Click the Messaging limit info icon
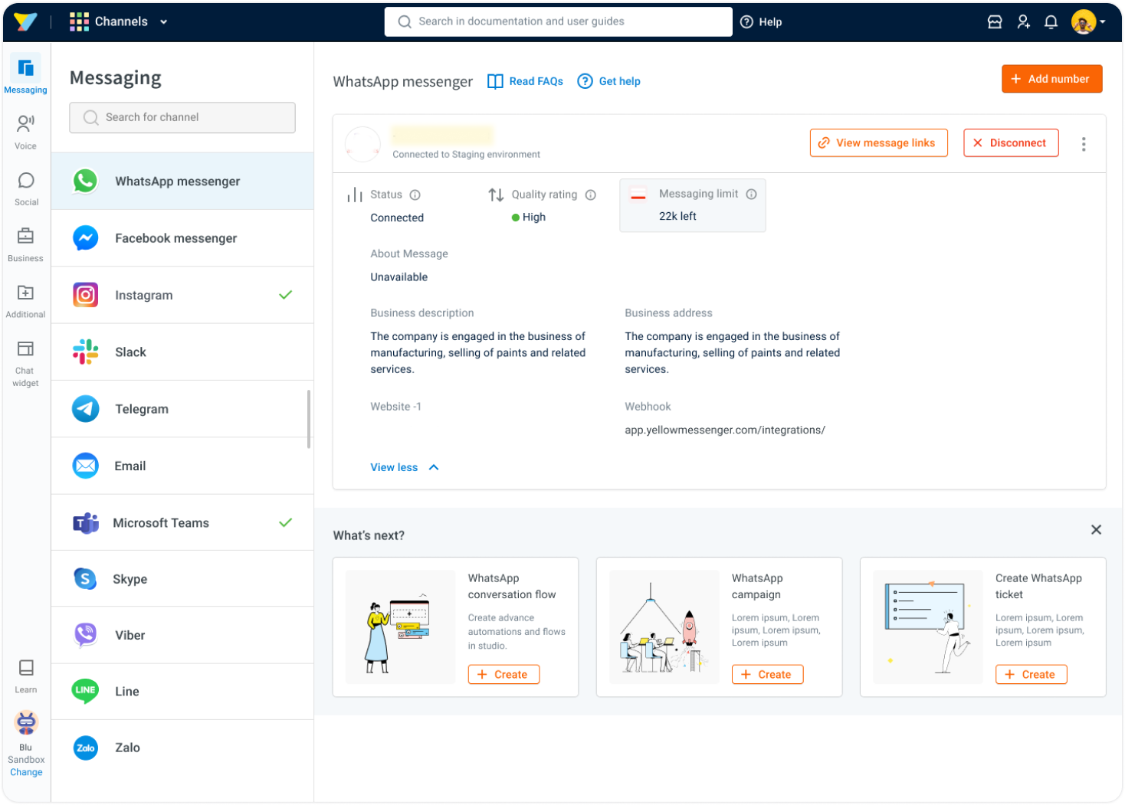Screen dimensions: 1125x805 coord(751,194)
